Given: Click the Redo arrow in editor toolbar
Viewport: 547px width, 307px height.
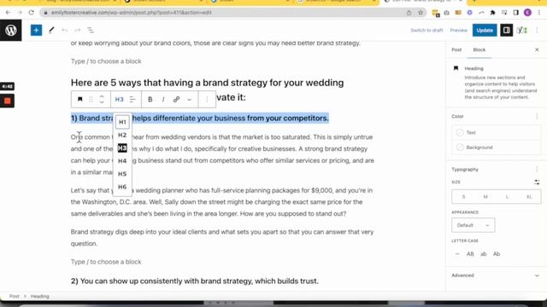Looking at the screenshot, I should 78,31.
